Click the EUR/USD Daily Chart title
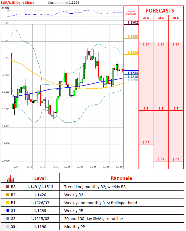 17,3
